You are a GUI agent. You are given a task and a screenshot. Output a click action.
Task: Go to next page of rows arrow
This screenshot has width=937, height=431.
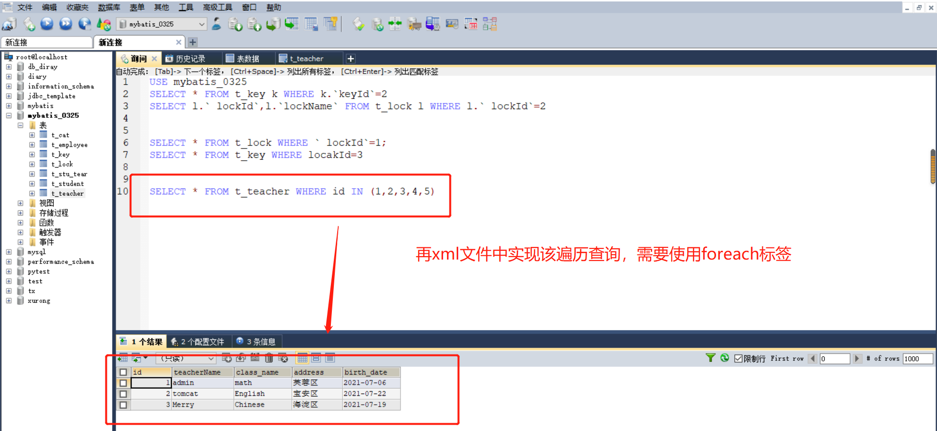(x=857, y=358)
